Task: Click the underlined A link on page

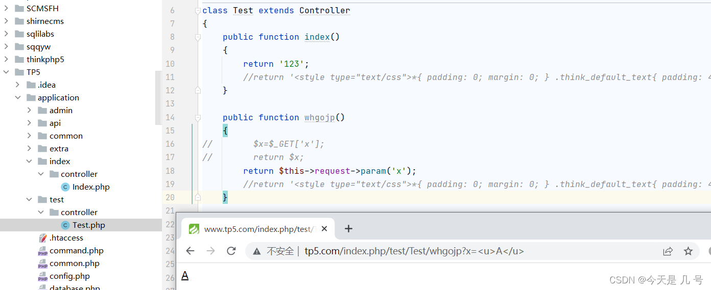Action: click(185, 276)
